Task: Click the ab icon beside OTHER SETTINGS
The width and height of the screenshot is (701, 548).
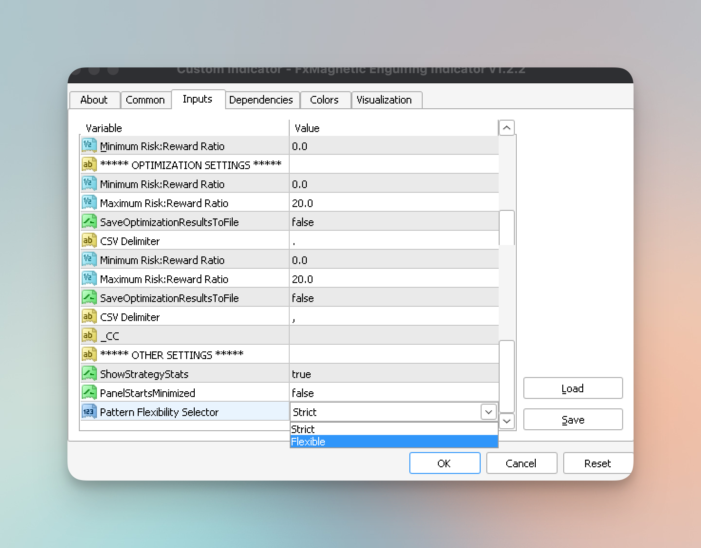Action: (89, 354)
